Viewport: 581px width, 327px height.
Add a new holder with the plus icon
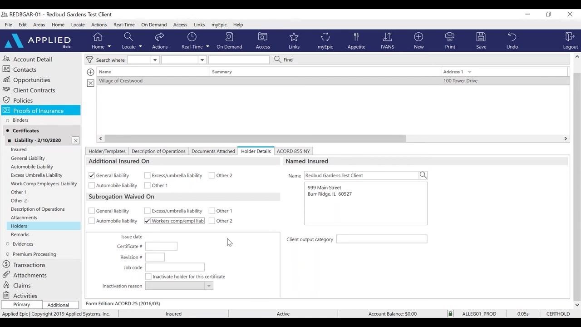pyautogui.click(x=90, y=72)
